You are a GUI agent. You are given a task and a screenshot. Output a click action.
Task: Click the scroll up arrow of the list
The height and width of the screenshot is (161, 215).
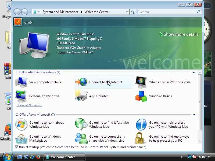pyautogui.click(x=200, y=72)
